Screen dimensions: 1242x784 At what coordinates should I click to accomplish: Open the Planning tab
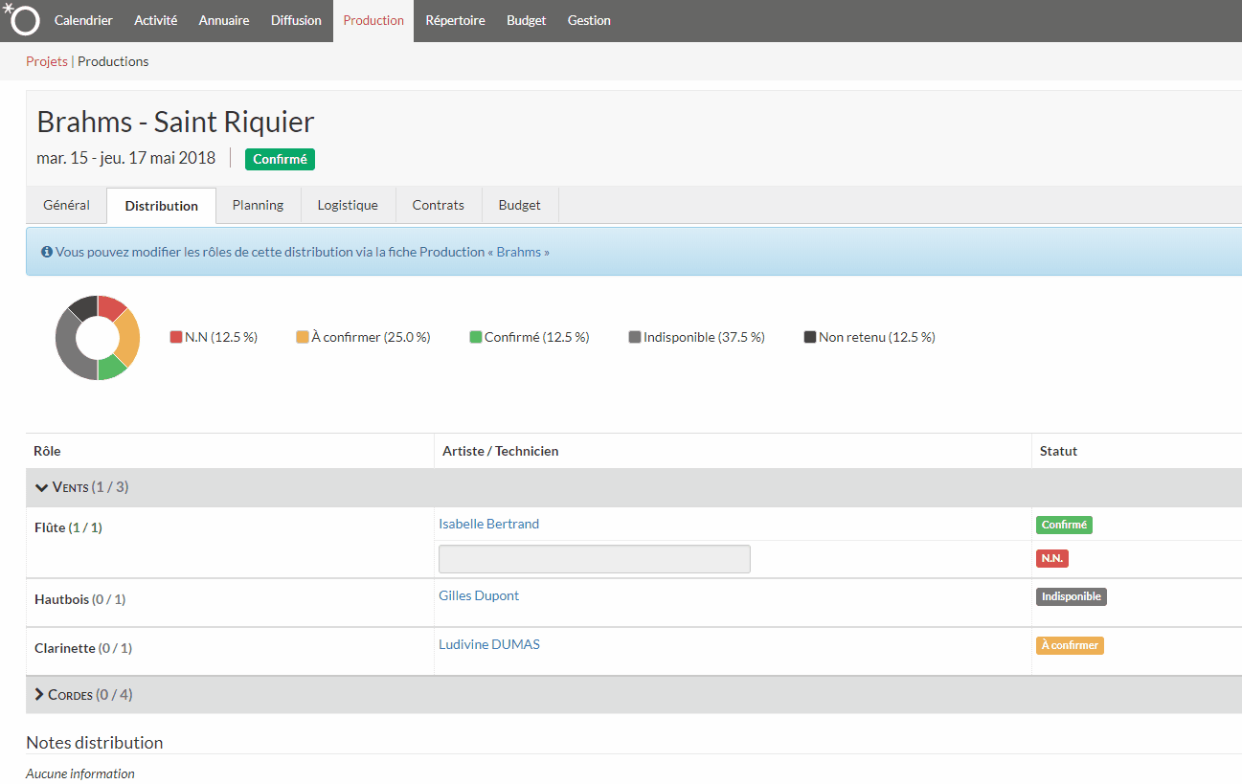coord(258,205)
